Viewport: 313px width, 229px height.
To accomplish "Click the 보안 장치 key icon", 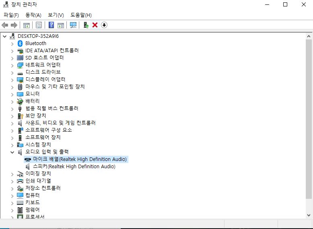I will tap(21, 116).
